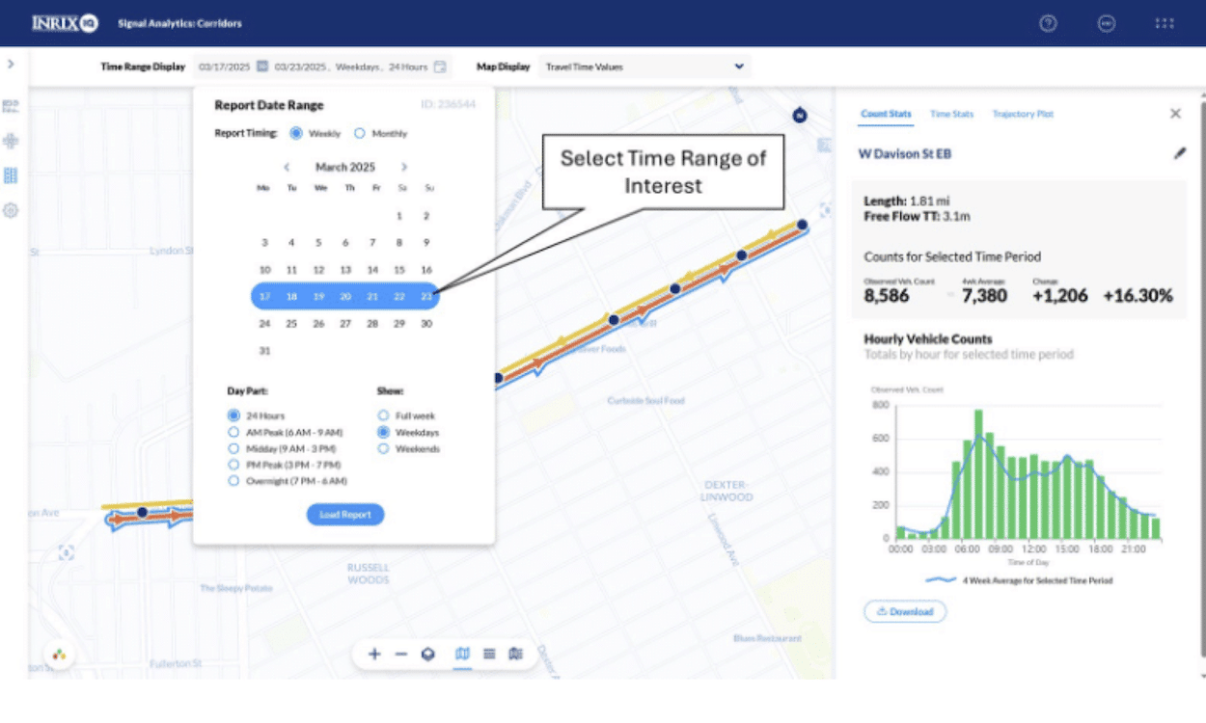1206x723 pixels.
Task: Expand the left sidebar chevron
Action: click(11, 65)
